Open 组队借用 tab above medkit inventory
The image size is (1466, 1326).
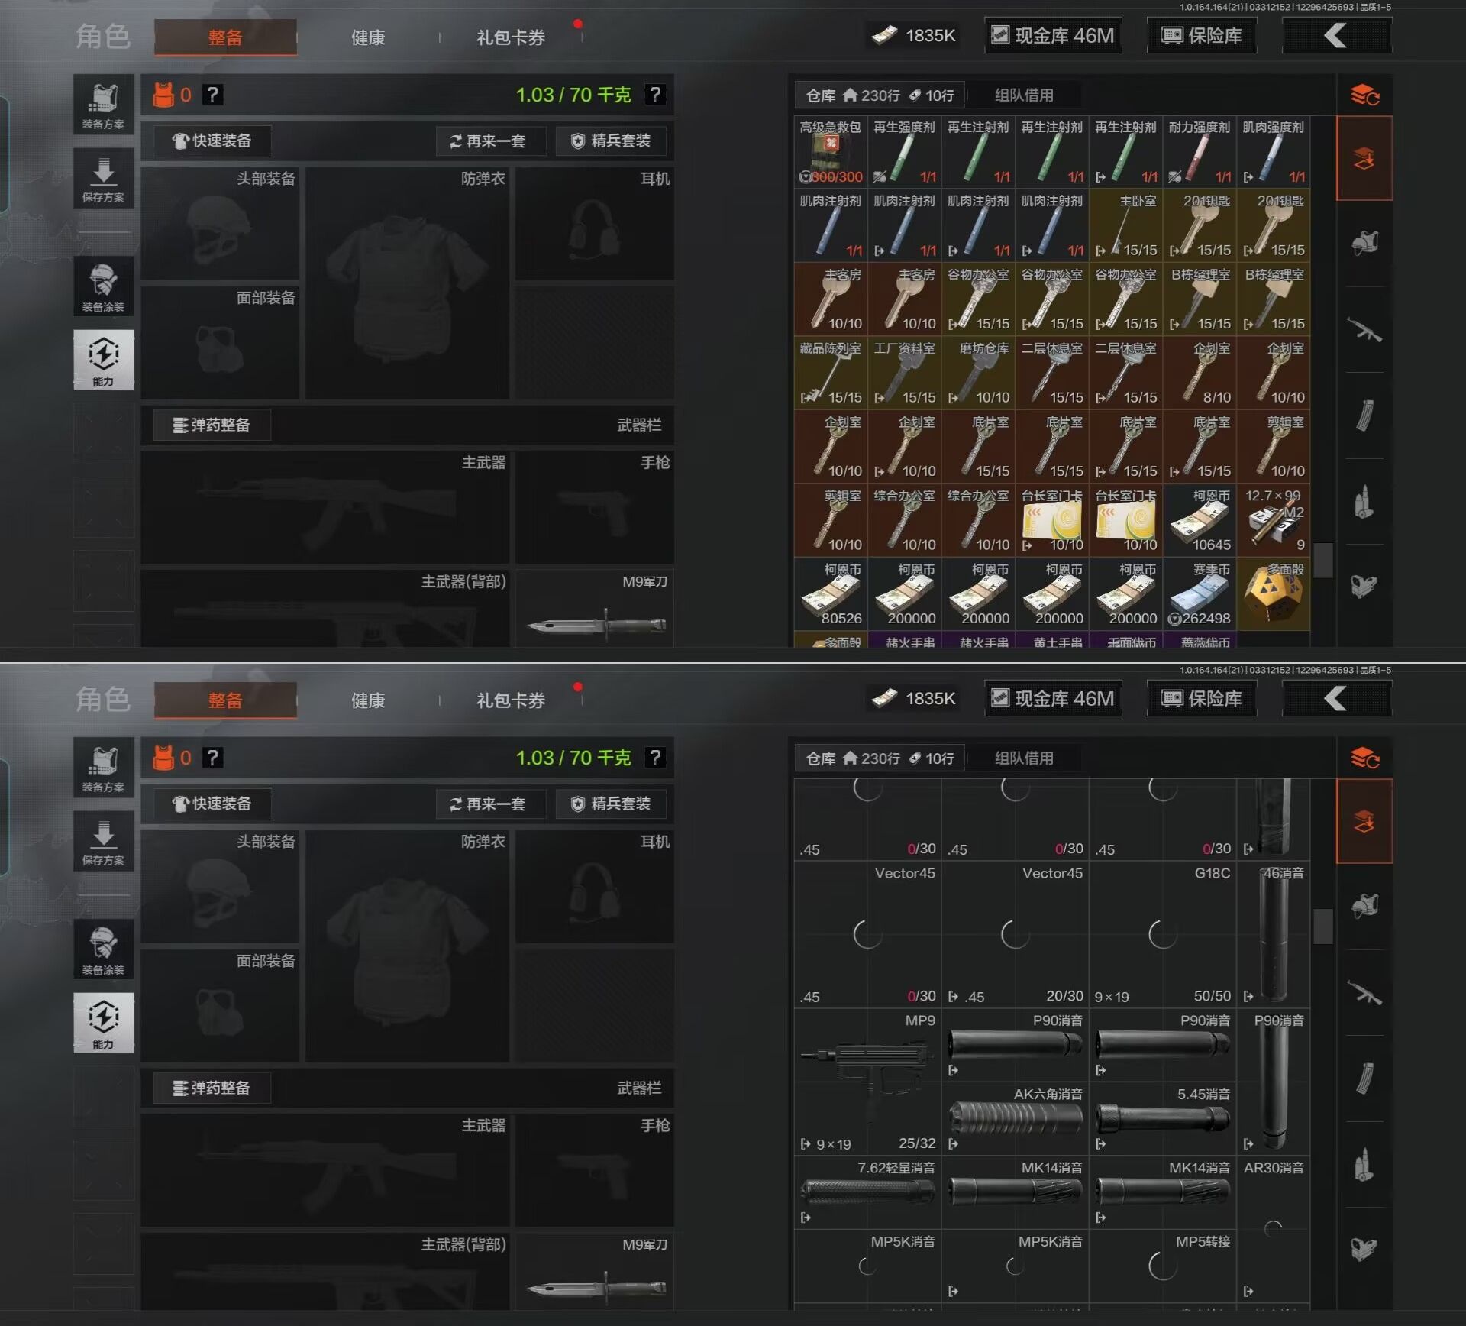tap(1023, 95)
